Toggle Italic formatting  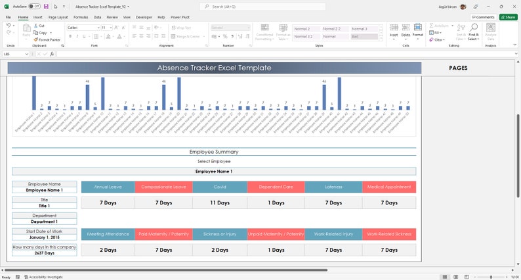tap(77, 36)
